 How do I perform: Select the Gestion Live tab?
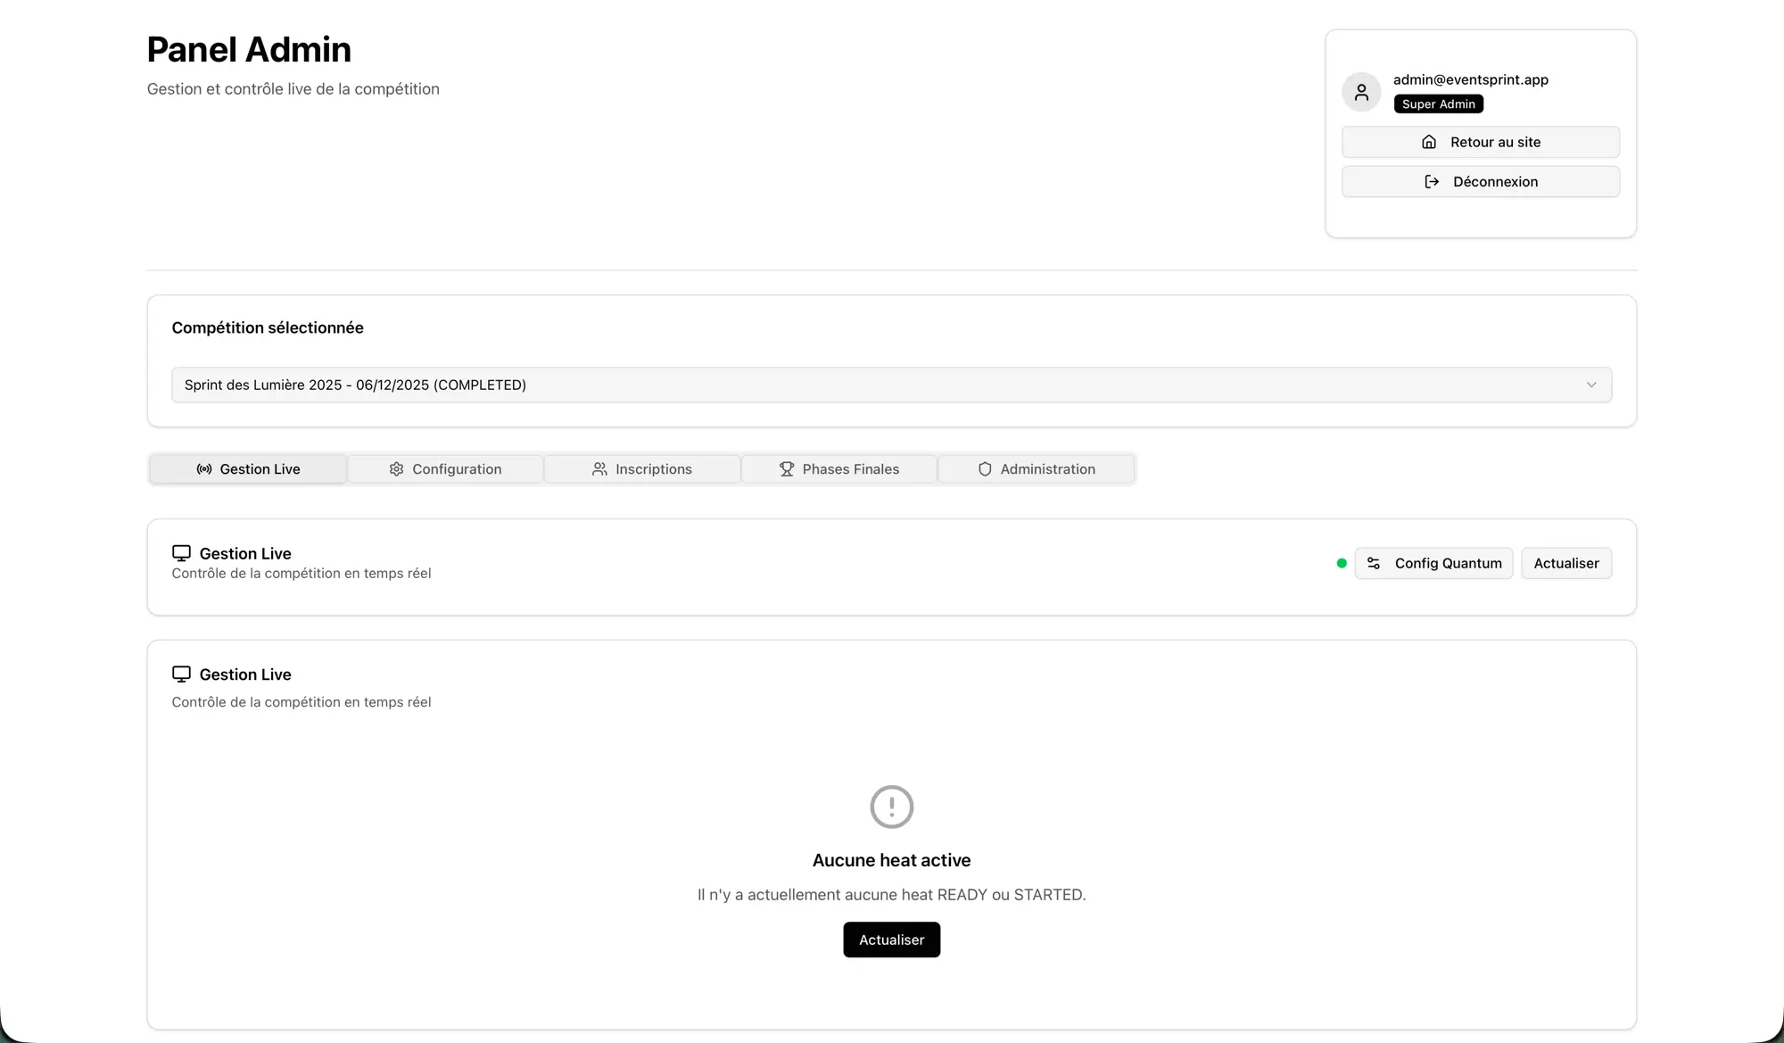pos(248,469)
